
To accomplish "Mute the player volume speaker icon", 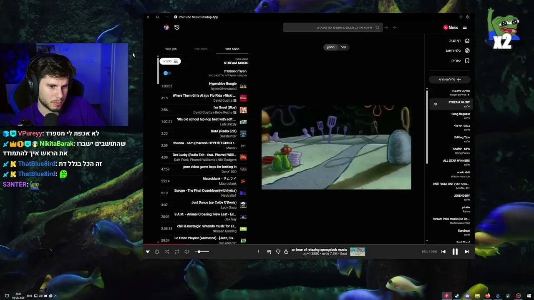I will pos(187,252).
